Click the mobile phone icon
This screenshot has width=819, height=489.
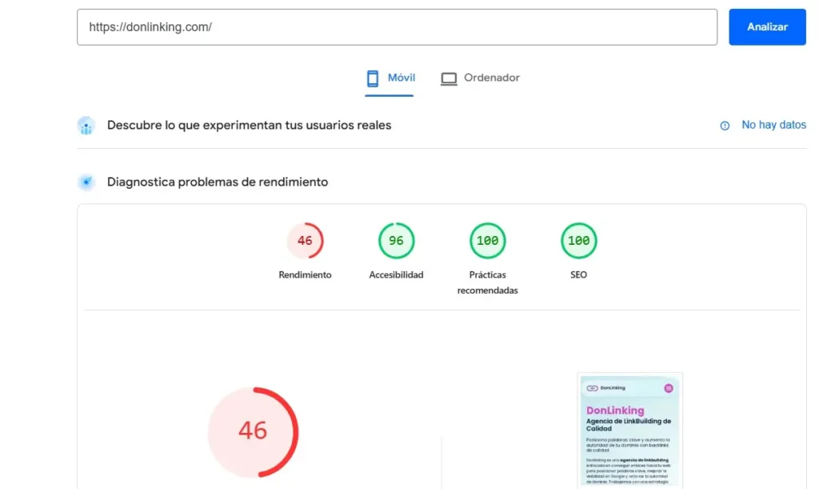(x=373, y=78)
